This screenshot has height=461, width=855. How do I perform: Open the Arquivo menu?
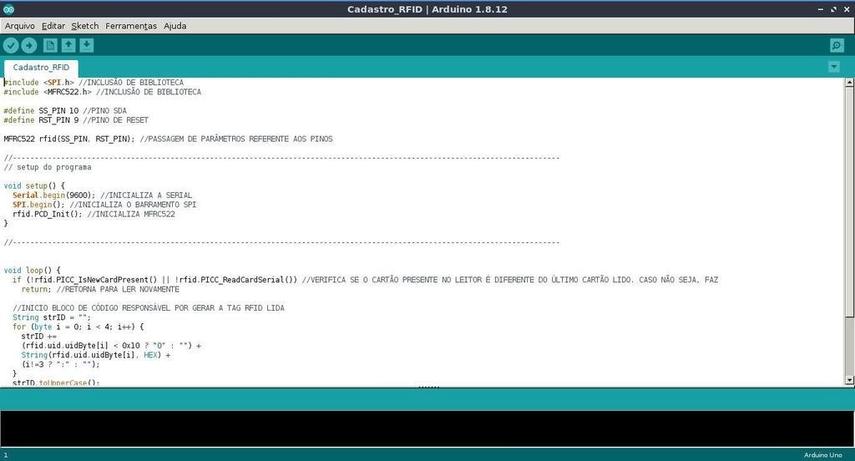click(20, 26)
